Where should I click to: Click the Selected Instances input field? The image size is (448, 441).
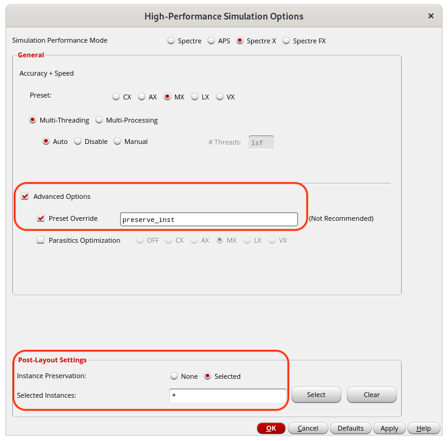point(227,396)
